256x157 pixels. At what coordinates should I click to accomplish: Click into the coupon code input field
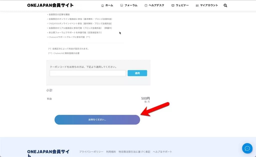point(88,73)
